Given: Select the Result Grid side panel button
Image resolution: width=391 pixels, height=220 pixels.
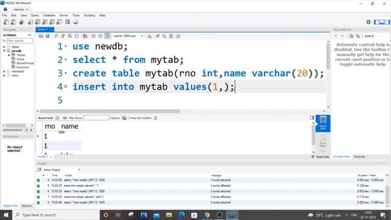Looking at the screenshot, I should (323, 123).
